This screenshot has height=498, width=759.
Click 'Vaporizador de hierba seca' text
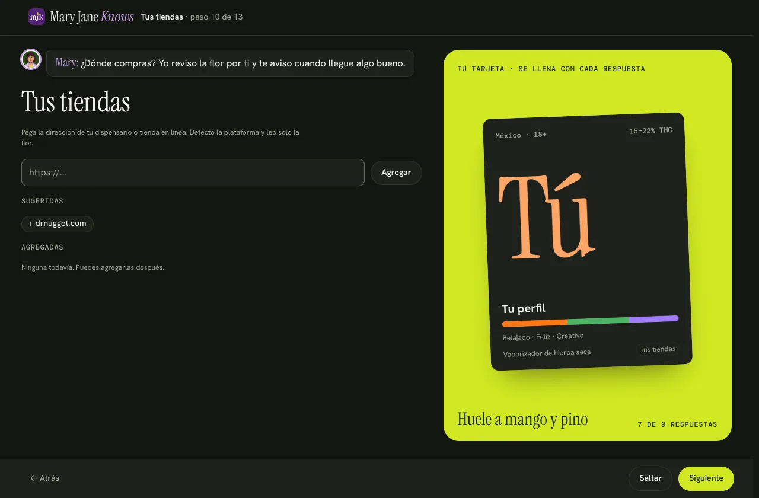pos(547,353)
